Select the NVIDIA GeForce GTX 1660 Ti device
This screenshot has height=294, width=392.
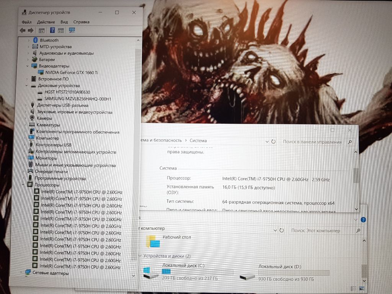pos(71,72)
